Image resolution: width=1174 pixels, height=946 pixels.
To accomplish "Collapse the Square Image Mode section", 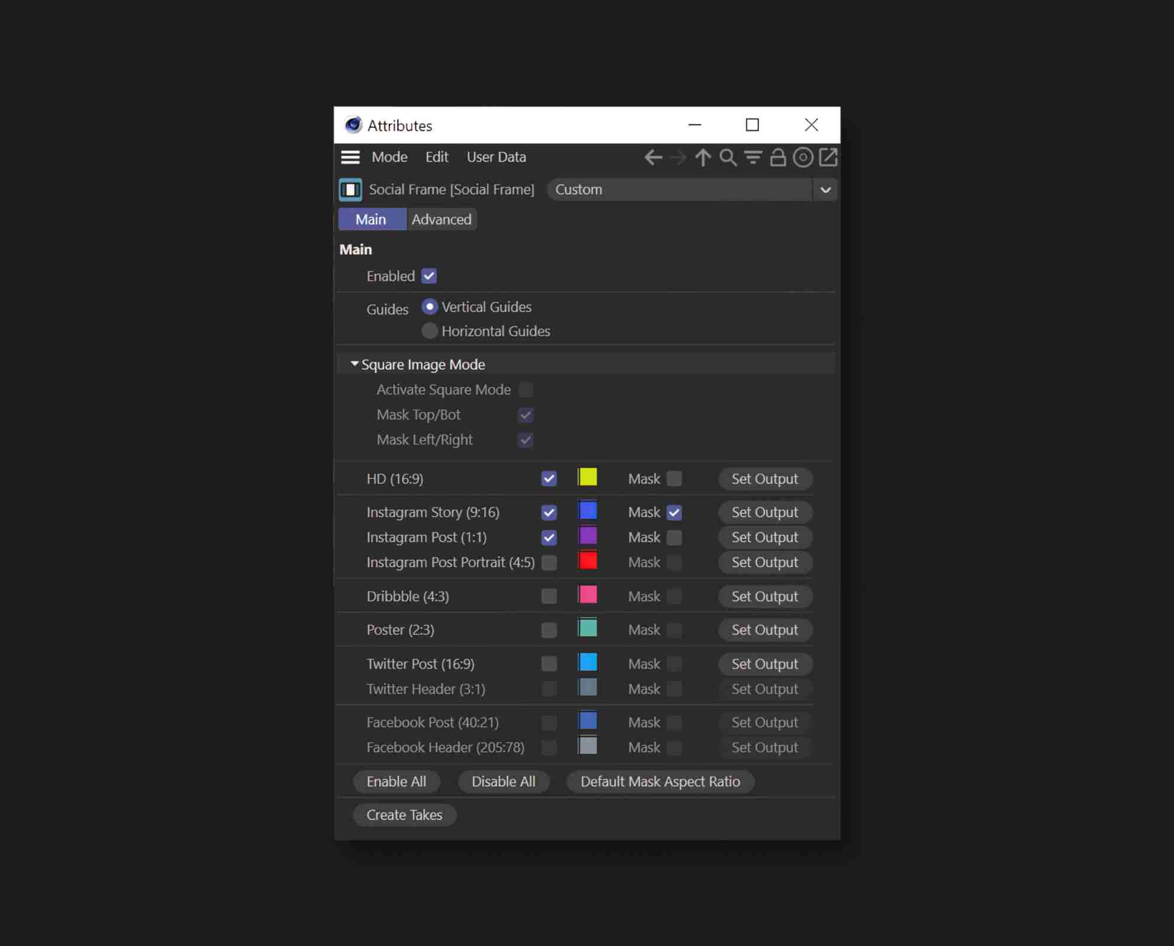I will [355, 364].
